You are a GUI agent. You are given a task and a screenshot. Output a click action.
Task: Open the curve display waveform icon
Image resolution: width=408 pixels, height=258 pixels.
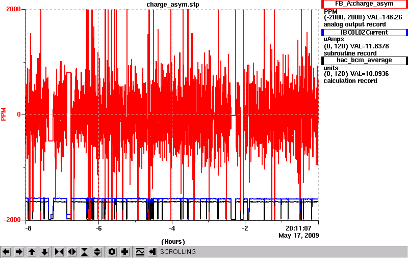(140, 252)
